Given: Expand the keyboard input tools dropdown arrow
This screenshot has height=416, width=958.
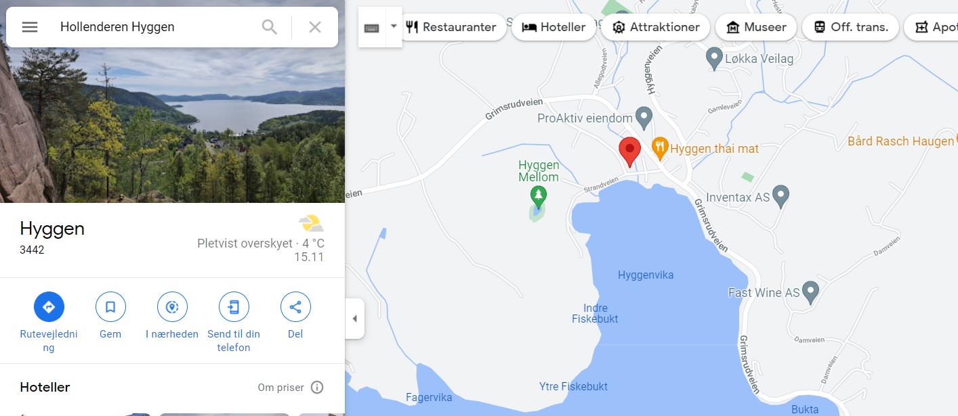Looking at the screenshot, I should click(394, 27).
